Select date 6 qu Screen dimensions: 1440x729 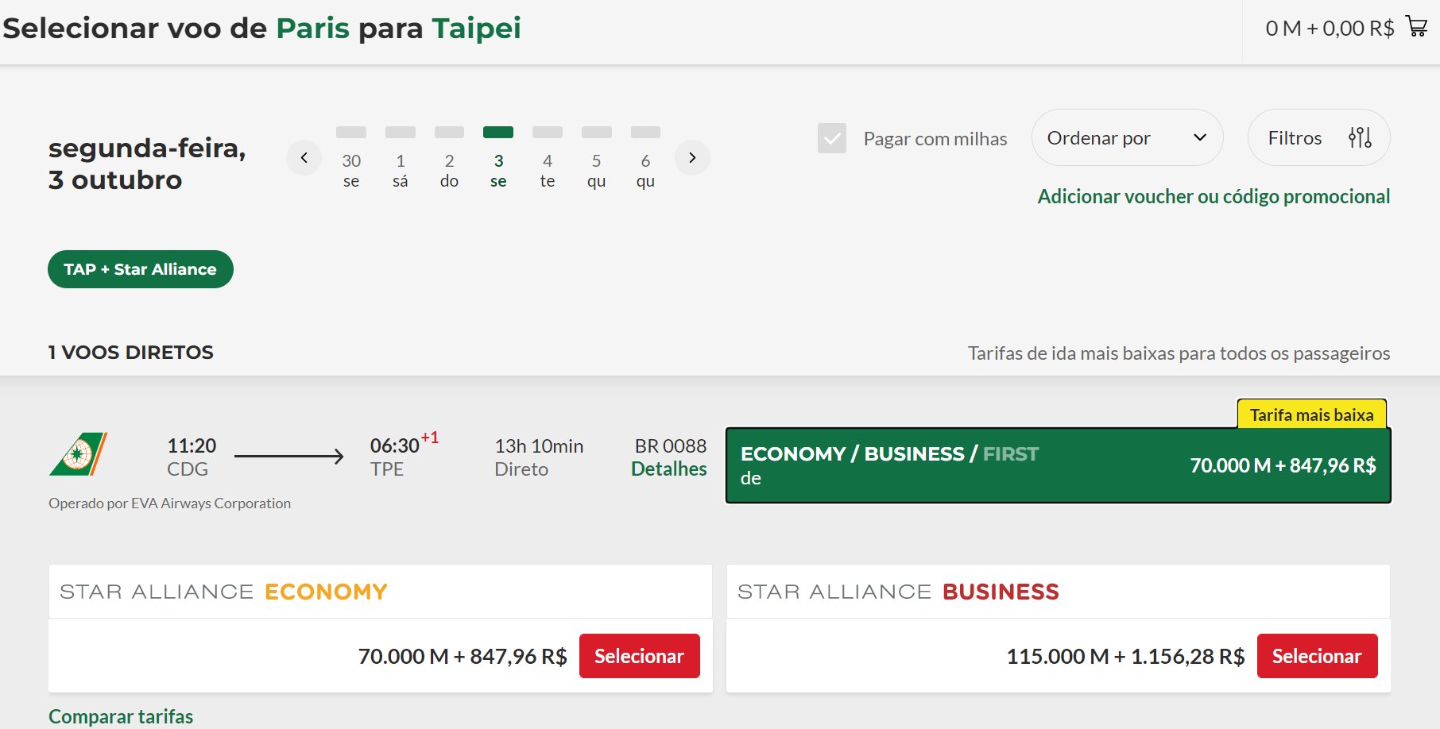(645, 159)
